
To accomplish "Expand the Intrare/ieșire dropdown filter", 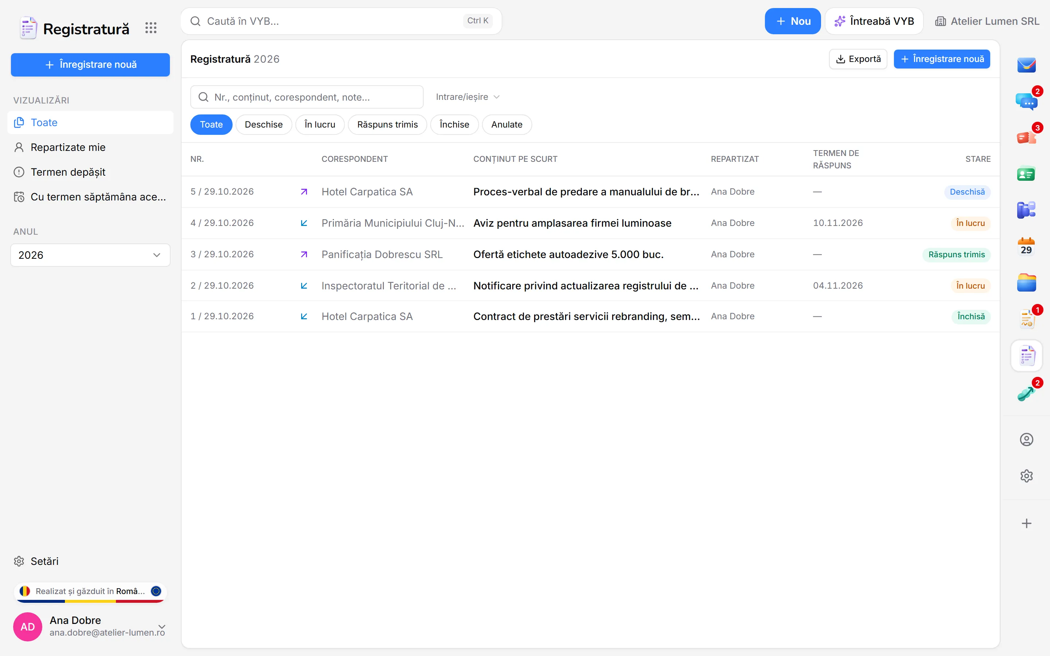I will (468, 97).
